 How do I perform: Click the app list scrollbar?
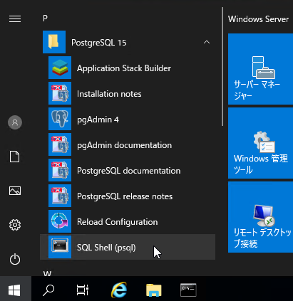222,66
